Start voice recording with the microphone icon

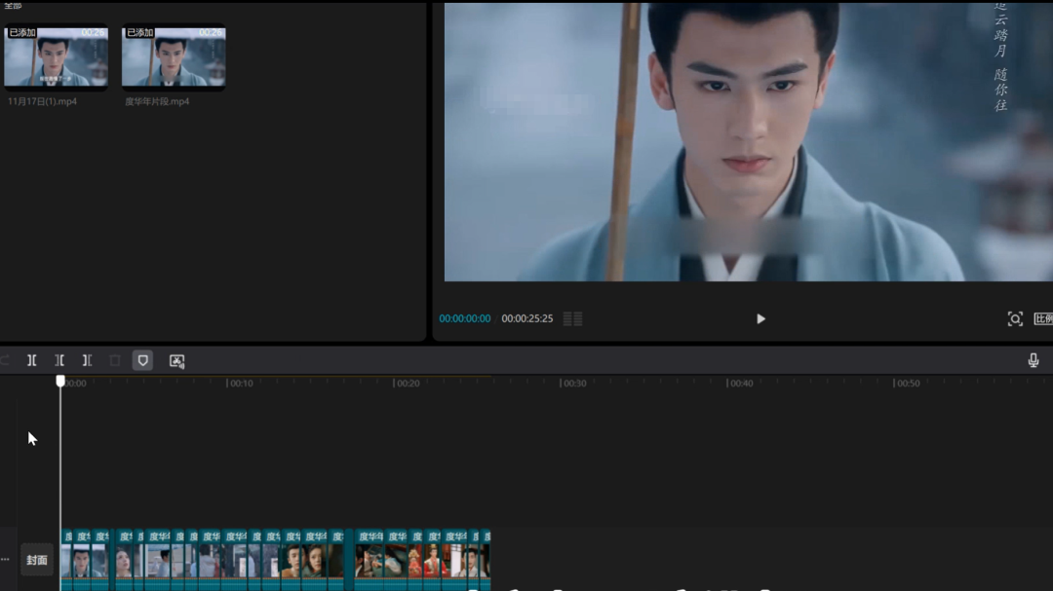tap(1033, 360)
